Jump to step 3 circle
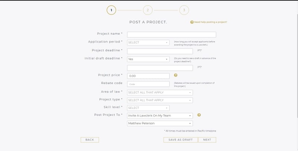 184,10
